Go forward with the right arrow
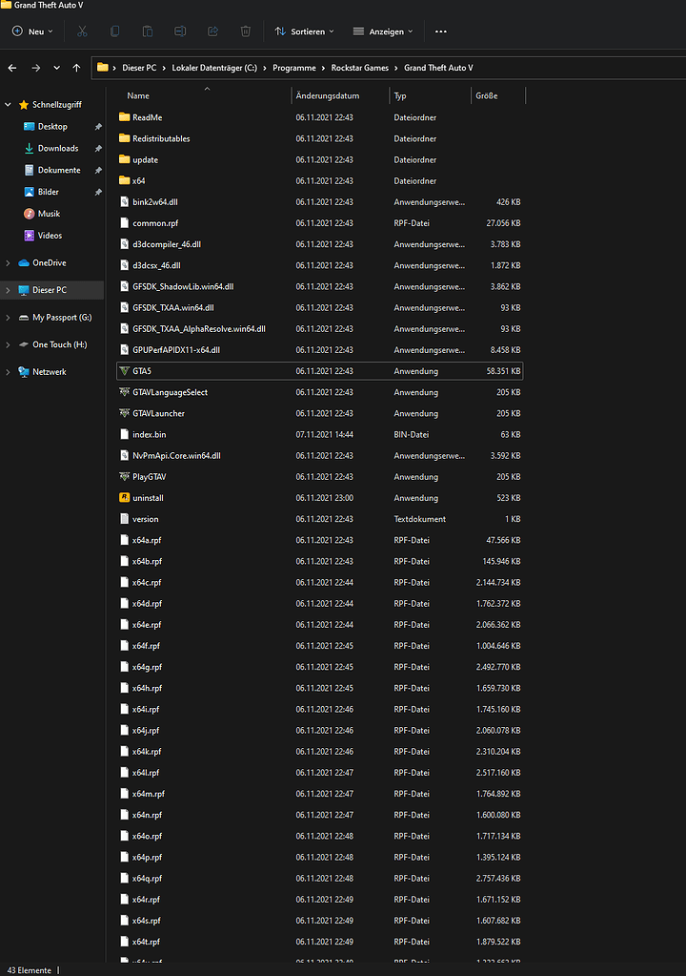This screenshot has width=686, height=976. (36, 68)
